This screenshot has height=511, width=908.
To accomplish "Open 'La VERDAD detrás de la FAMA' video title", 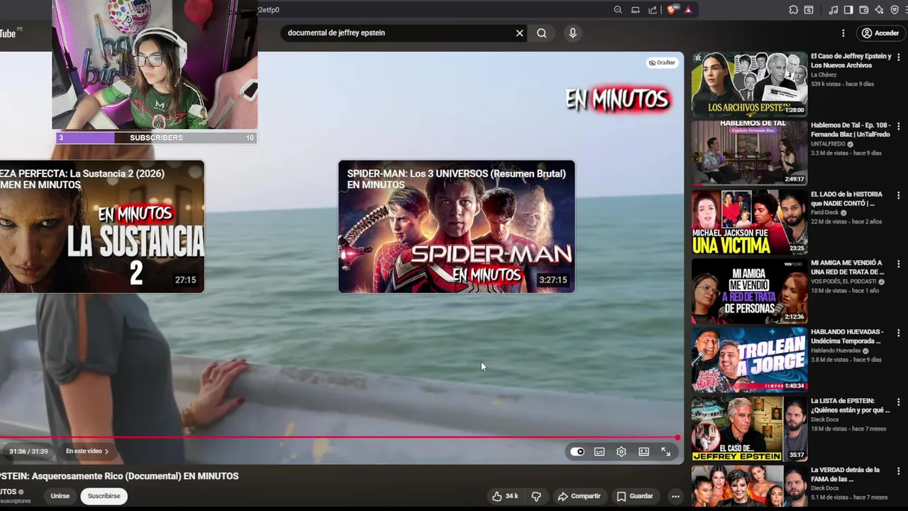I will point(846,474).
